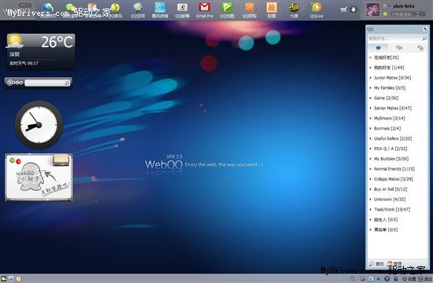Screen dimensions: 433x283
Task: Open the Tencent Weibo app icon
Action: pyautogui.click(x=160, y=9)
